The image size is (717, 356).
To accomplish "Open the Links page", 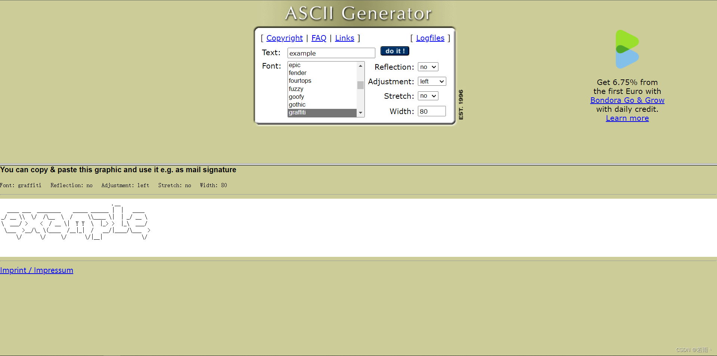I will click(x=344, y=38).
